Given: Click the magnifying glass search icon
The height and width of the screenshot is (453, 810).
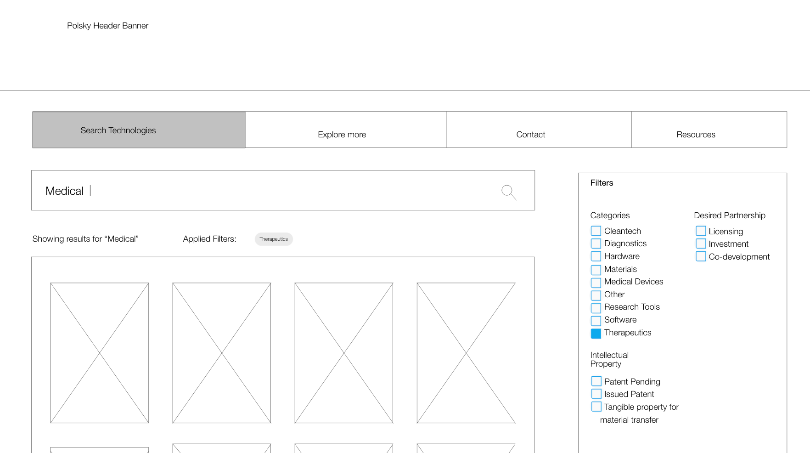Looking at the screenshot, I should 509,193.
